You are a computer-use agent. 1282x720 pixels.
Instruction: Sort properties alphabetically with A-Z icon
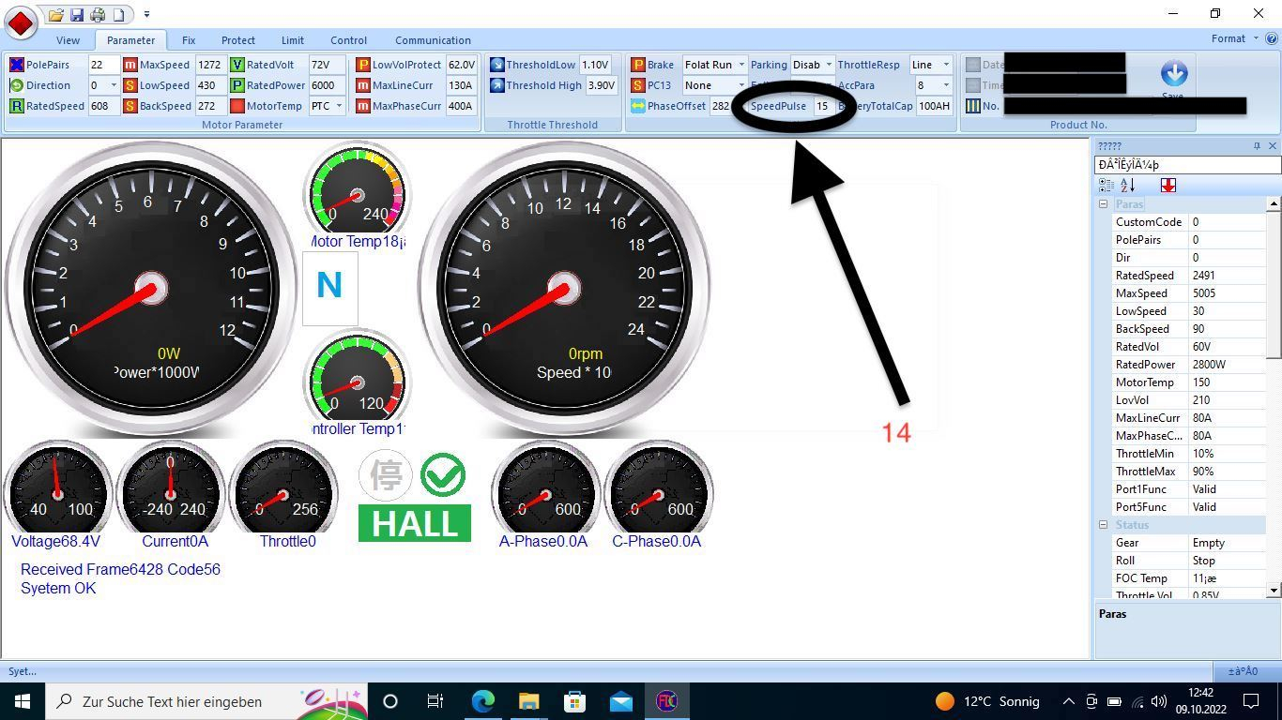[1128, 186]
